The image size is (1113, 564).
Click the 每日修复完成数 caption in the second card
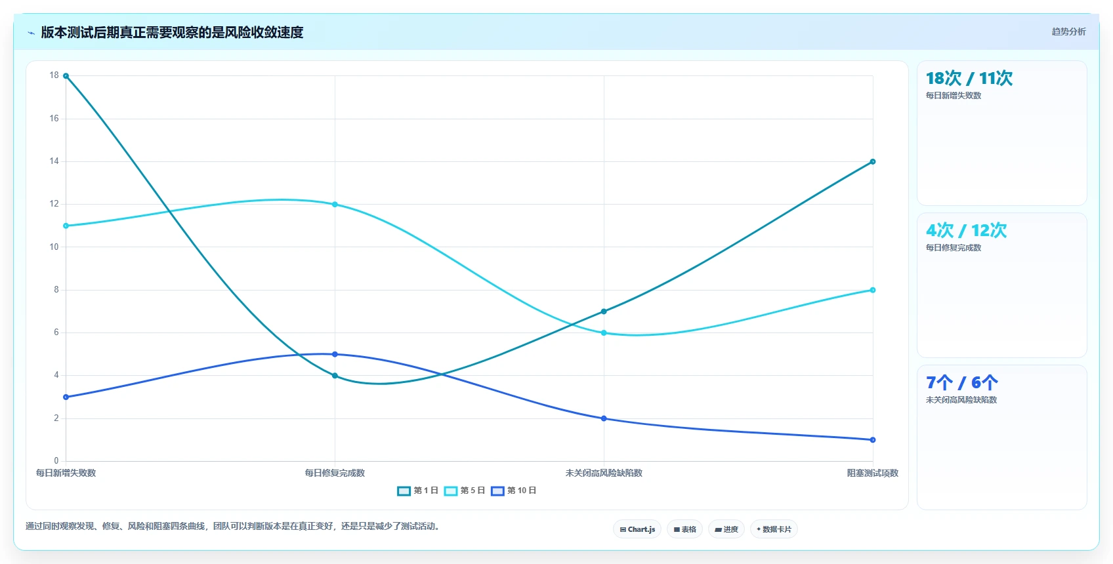coord(954,248)
